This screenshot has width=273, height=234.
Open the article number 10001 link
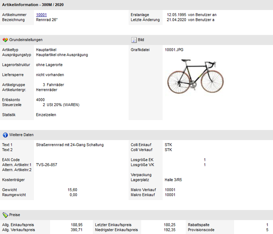41,15
